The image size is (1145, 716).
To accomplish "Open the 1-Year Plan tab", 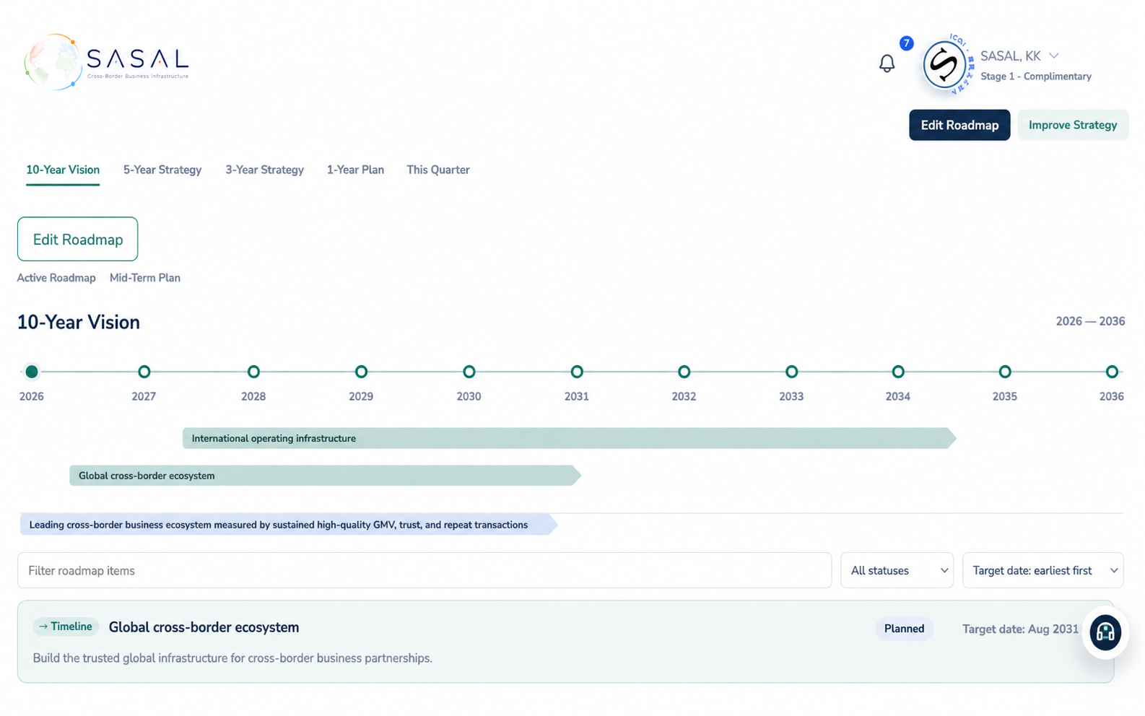I will 355,170.
